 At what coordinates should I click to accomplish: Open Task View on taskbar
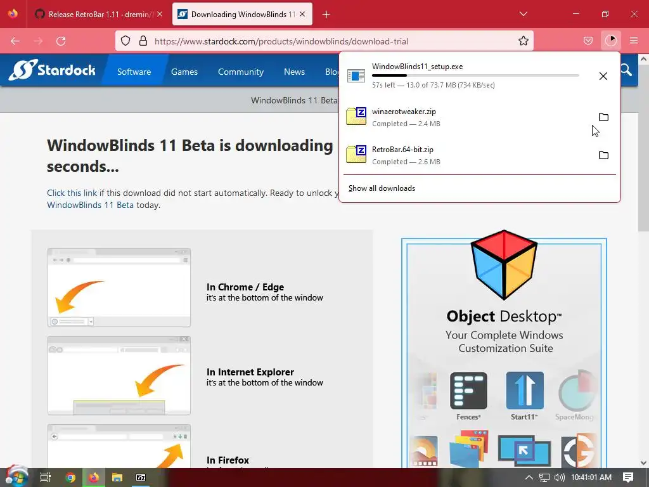(45, 477)
